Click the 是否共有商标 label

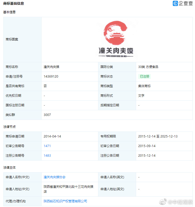click(15, 86)
